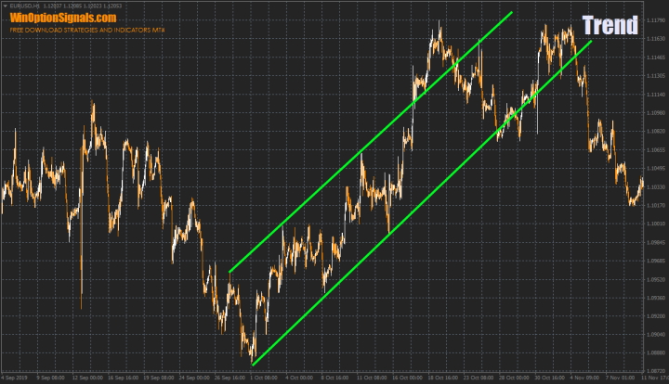
Task: Click the small triangle before EURUSD,H1
Action: (5, 6)
